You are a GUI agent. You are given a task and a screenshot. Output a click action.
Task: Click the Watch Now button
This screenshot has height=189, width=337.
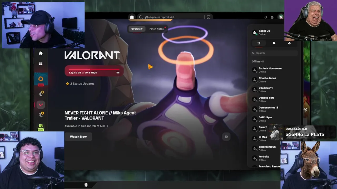(x=78, y=136)
